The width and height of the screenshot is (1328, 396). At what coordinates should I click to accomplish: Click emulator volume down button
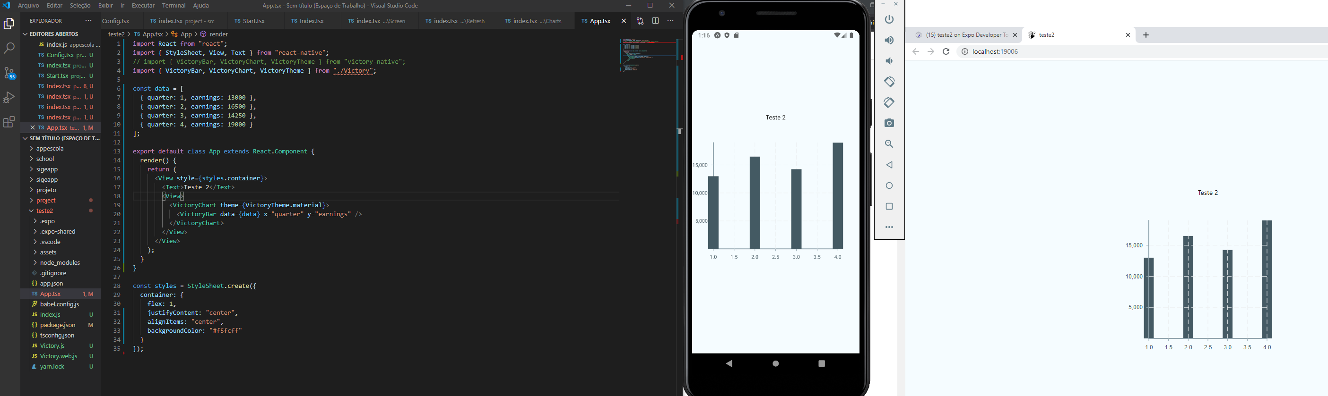[889, 61]
